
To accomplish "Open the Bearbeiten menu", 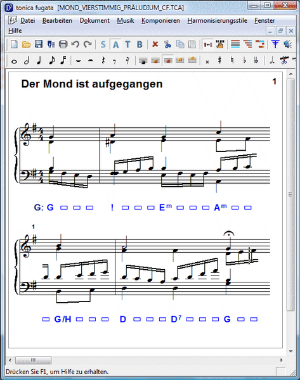I will 57,21.
